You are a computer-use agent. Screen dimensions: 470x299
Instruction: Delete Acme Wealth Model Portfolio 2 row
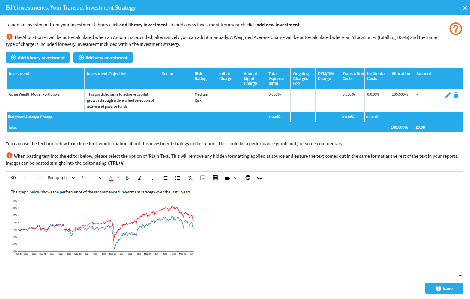pos(456,95)
